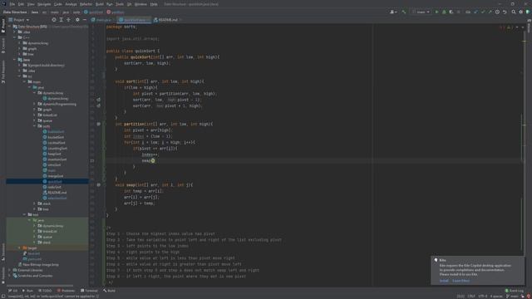The width and height of the screenshot is (532, 299).
Task: Click Install link in Kite notification
Action: coord(444,281)
